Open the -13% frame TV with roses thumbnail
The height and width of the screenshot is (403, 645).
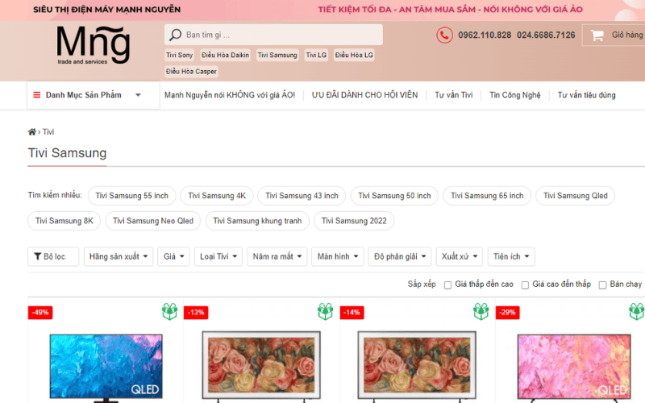coord(261,365)
